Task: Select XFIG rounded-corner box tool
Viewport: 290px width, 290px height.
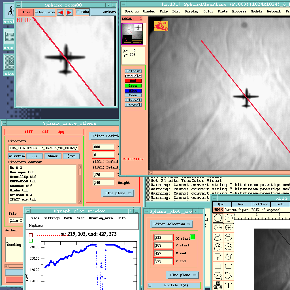Action: pos(229,266)
